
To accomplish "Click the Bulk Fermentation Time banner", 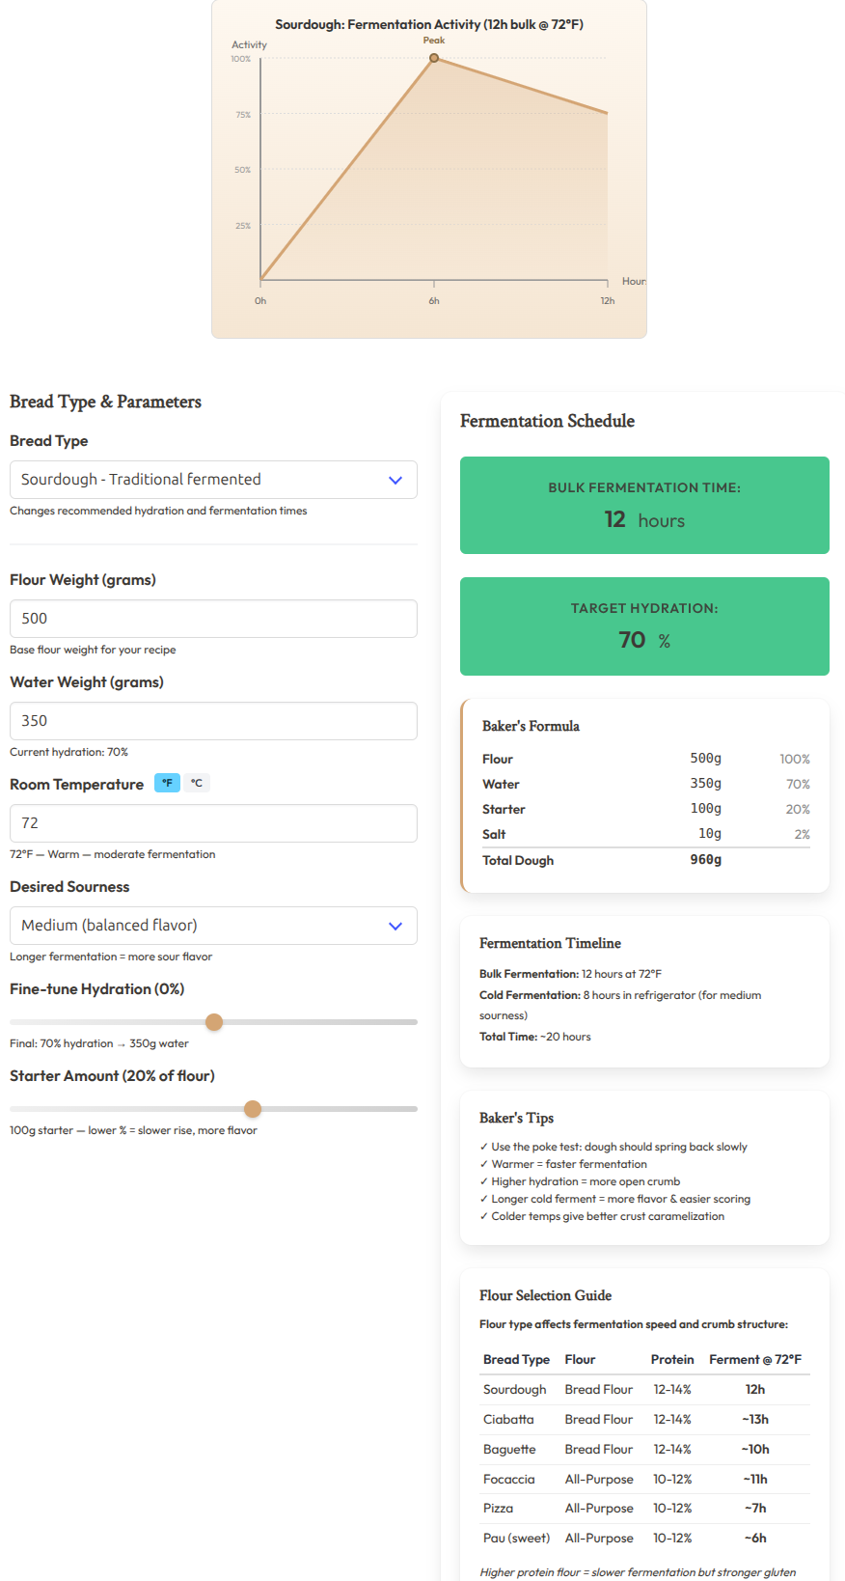I will 643,505.
